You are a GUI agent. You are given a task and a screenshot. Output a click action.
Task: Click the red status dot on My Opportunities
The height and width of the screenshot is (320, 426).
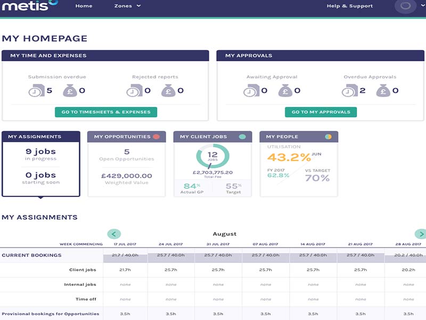click(x=158, y=136)
